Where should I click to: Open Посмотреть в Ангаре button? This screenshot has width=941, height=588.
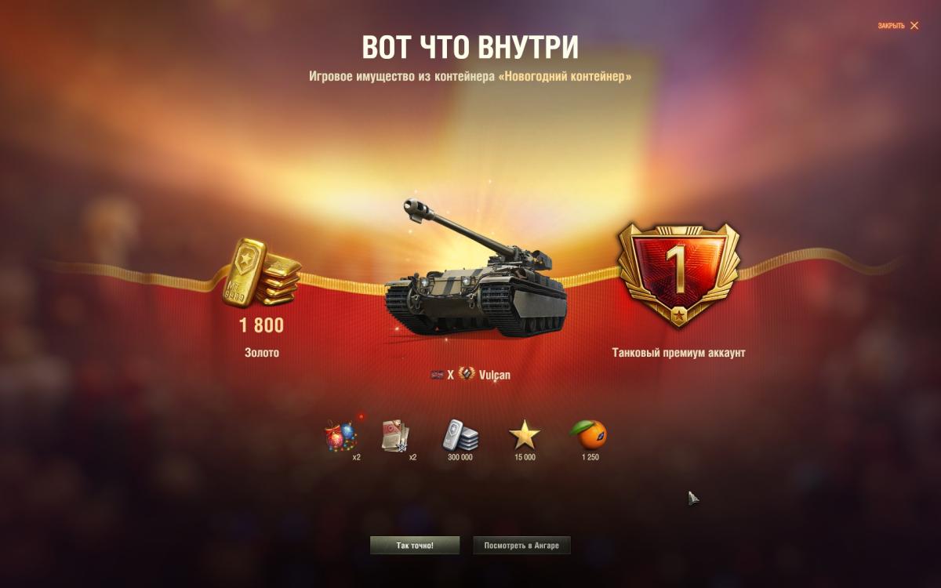point(521,546)
